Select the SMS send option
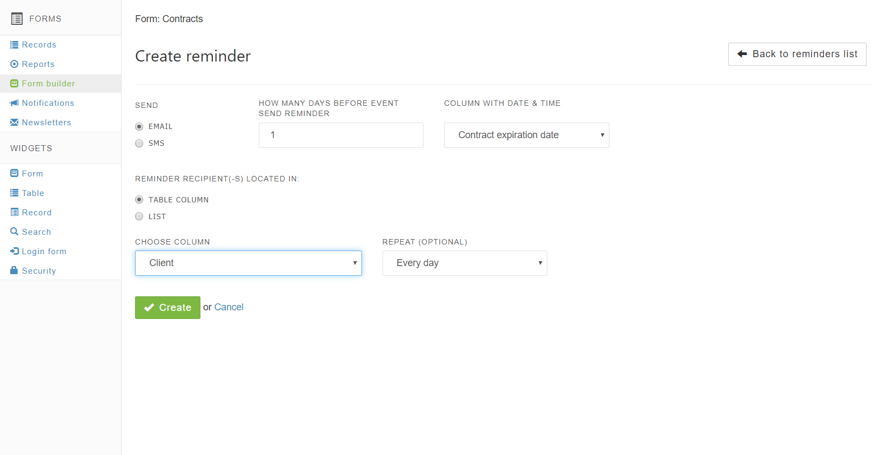Viewport: 872px width, 455px height. (x=139, y=144)
